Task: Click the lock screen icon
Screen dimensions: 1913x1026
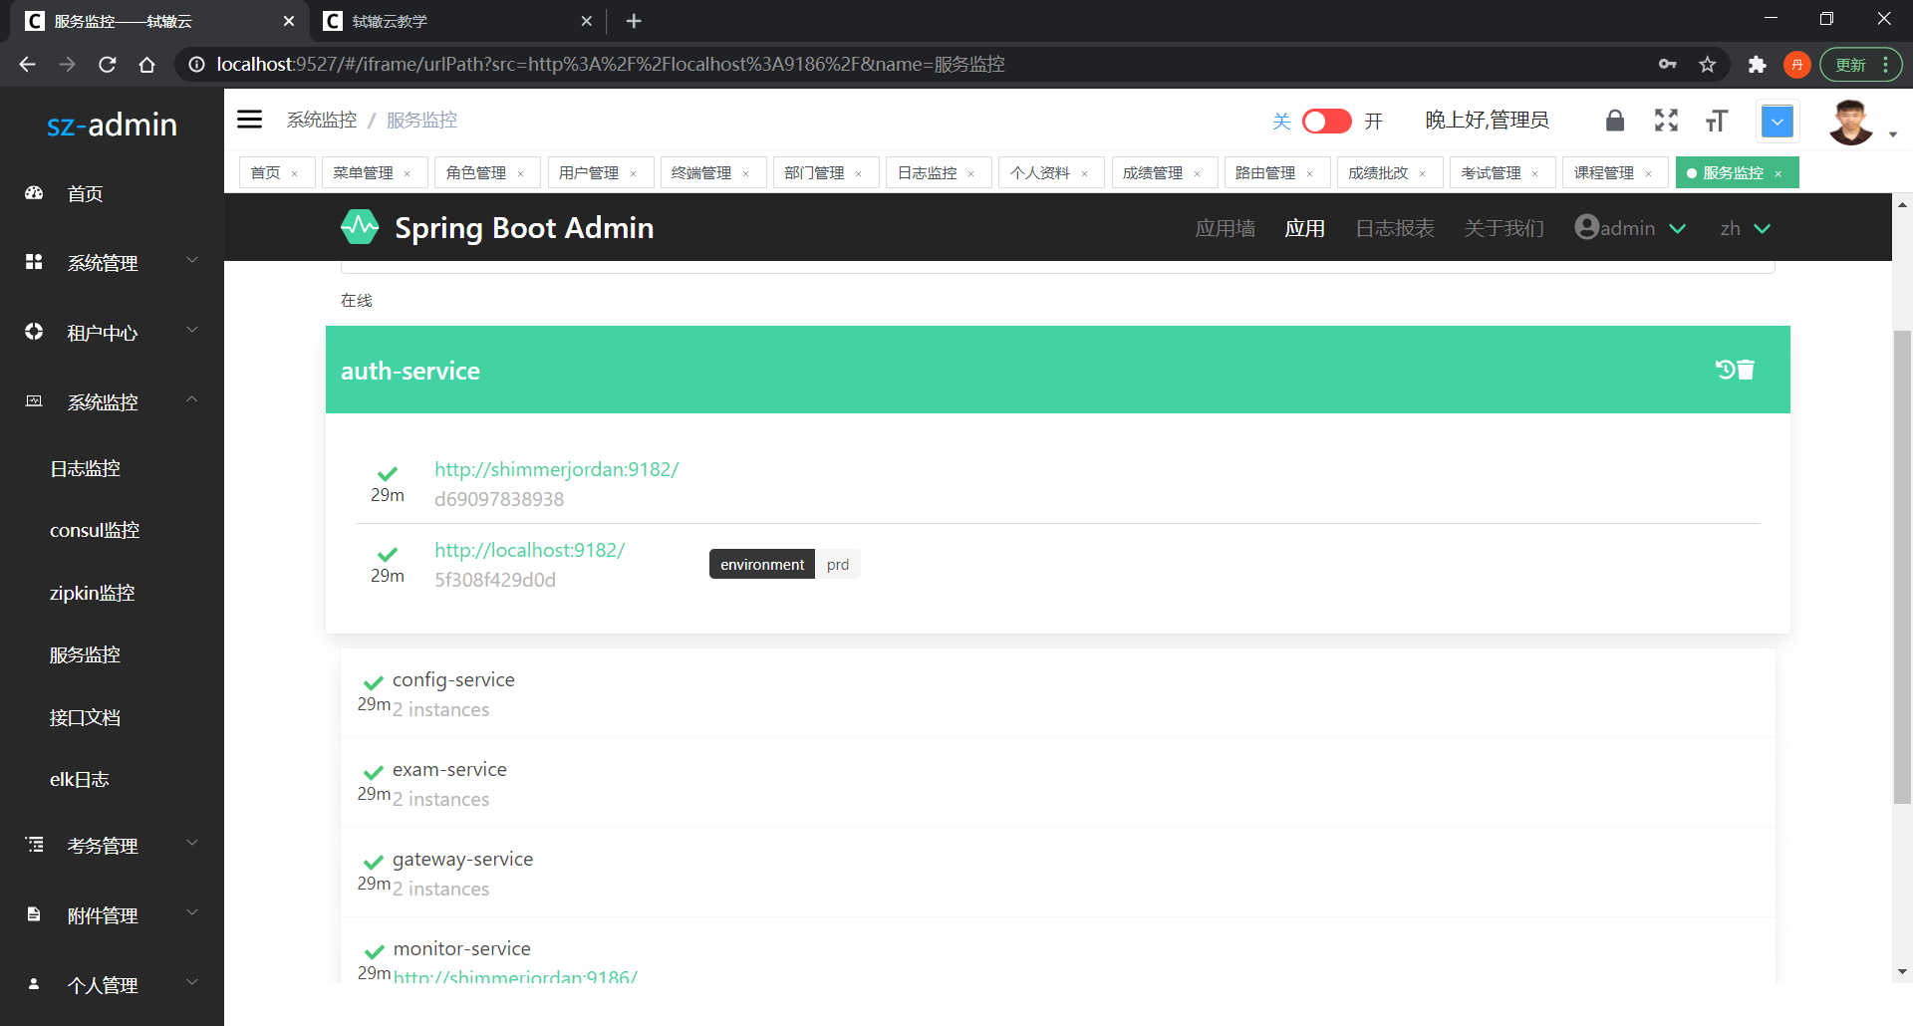Action: [1615, 121]
